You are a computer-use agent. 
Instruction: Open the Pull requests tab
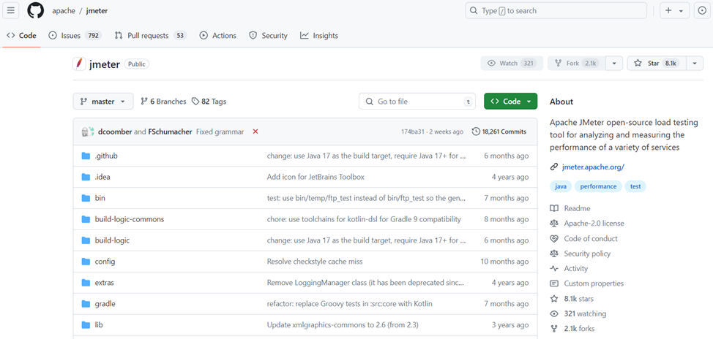click(151, 35)
